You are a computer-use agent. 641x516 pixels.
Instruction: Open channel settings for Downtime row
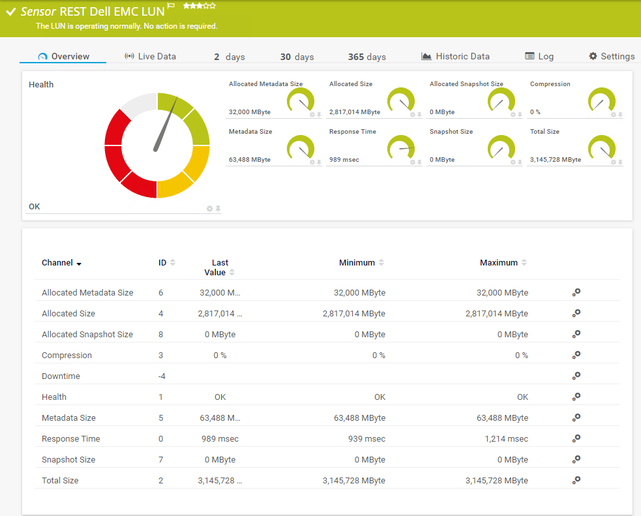pyautogui.click(x=576, y=376)
